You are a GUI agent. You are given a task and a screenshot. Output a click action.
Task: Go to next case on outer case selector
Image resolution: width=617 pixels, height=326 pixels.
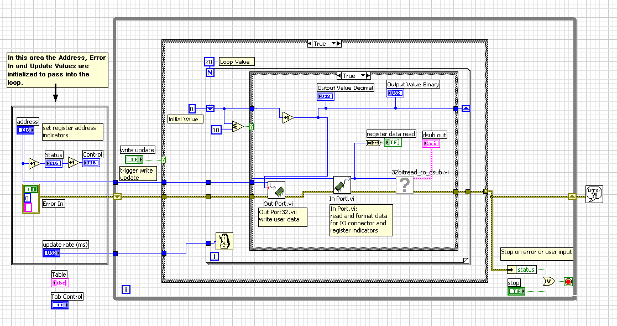(x=339, y=44)
